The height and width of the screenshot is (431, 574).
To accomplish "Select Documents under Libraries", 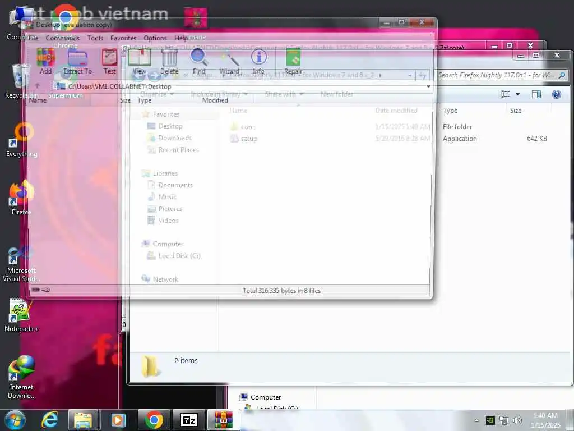I will pyautogui.click(x=170, y=185).
